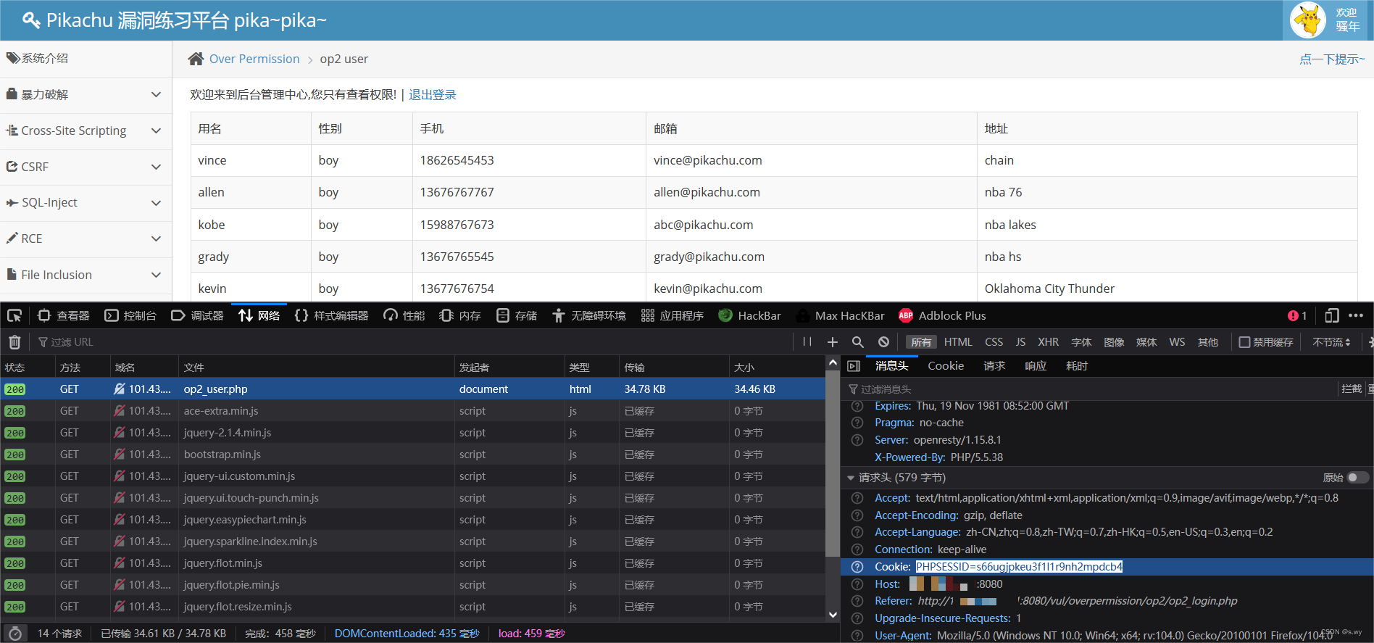
Task: Open network search magnifier icon
Action: click(x=858, y=342)
